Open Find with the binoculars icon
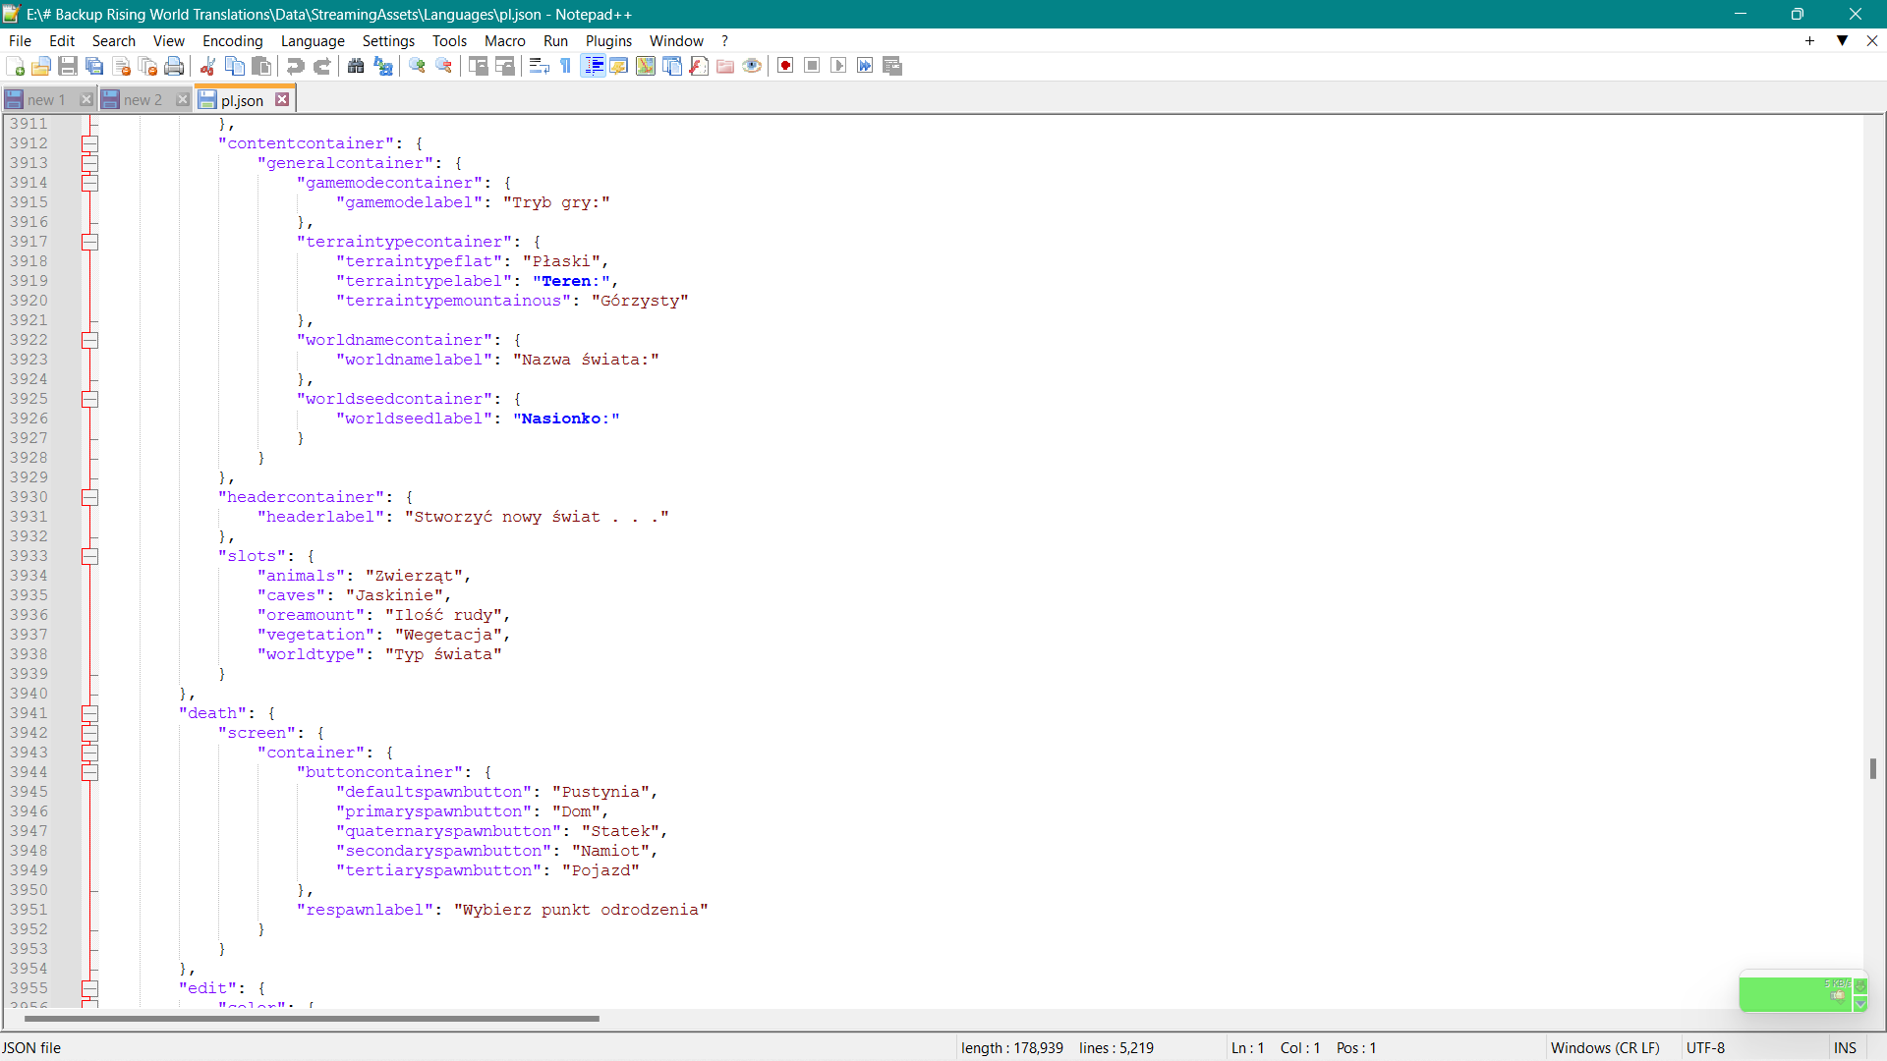This screenshot has height=1061, width=1887. 356,66
